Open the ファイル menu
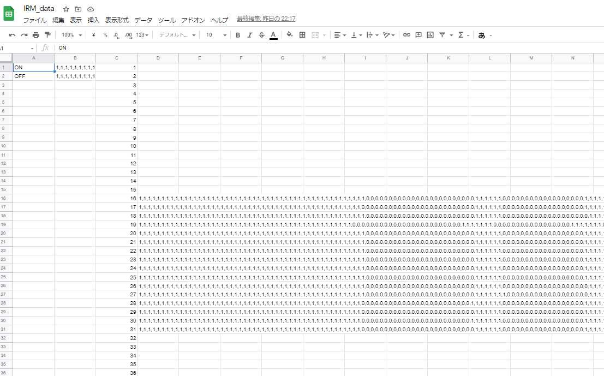 [x=34, y=20]
